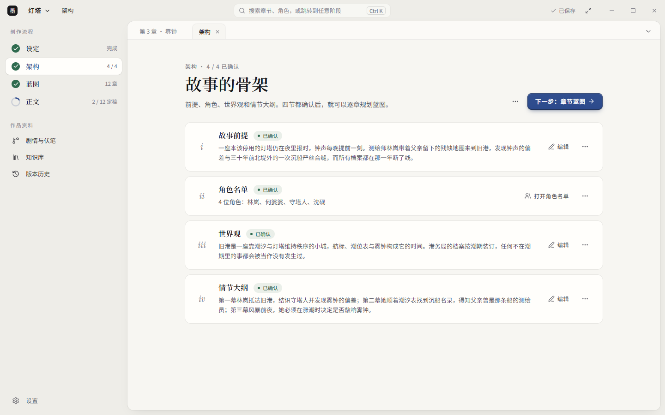
Task: Open more options for 角色名单 card
Action: 585,196
